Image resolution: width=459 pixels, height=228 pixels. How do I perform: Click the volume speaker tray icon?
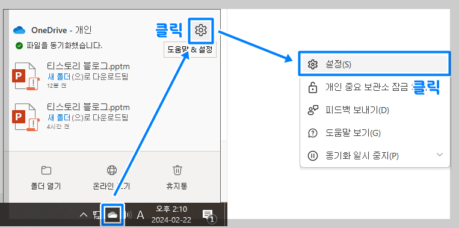click(x=128, y=215)
